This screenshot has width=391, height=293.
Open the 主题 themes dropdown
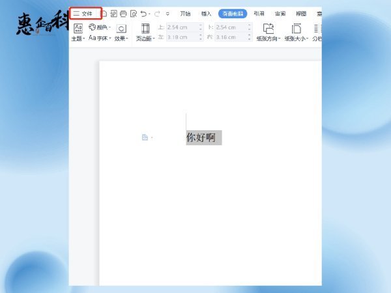pyautogui.click(x=78, y=33)
